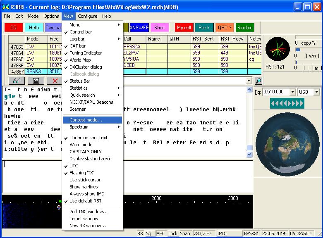Expand the frequency 3.510.000 dropdown
This screenshot has width=323, height=238.
tap(292, 92)
